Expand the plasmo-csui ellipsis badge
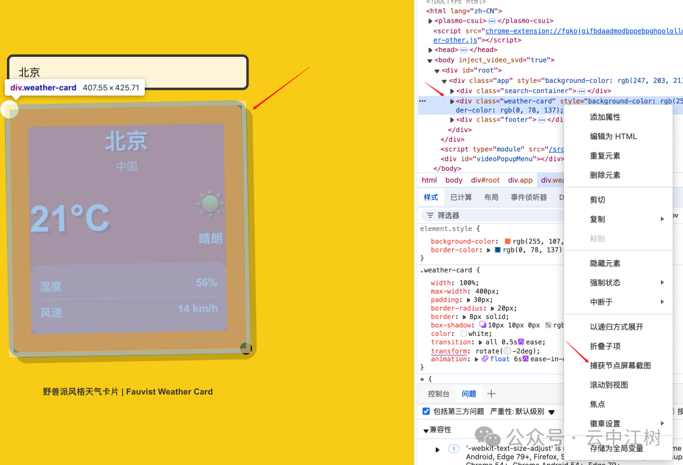Image resolution: width=683 pixels, height=465 pixels. click(x=492, y=21)
